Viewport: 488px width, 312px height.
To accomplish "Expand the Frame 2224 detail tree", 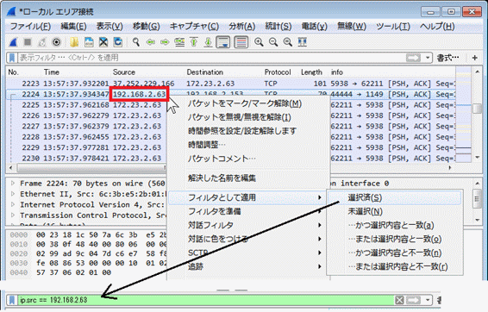I will [x=13, y=184].
